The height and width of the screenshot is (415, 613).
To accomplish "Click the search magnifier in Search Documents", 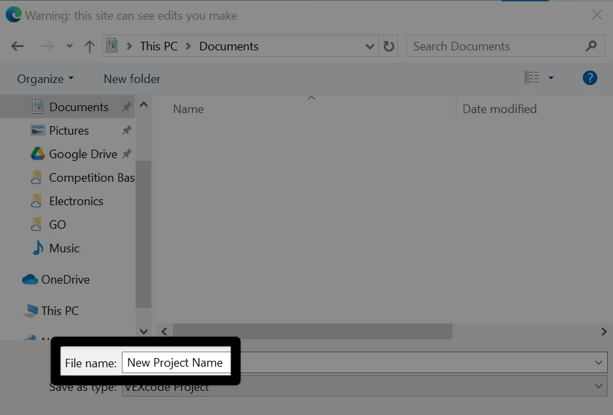I will (591, 46).
